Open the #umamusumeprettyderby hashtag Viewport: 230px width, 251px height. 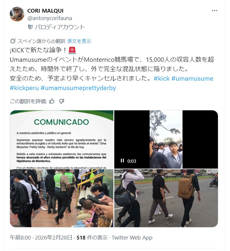tap(78, 88)
